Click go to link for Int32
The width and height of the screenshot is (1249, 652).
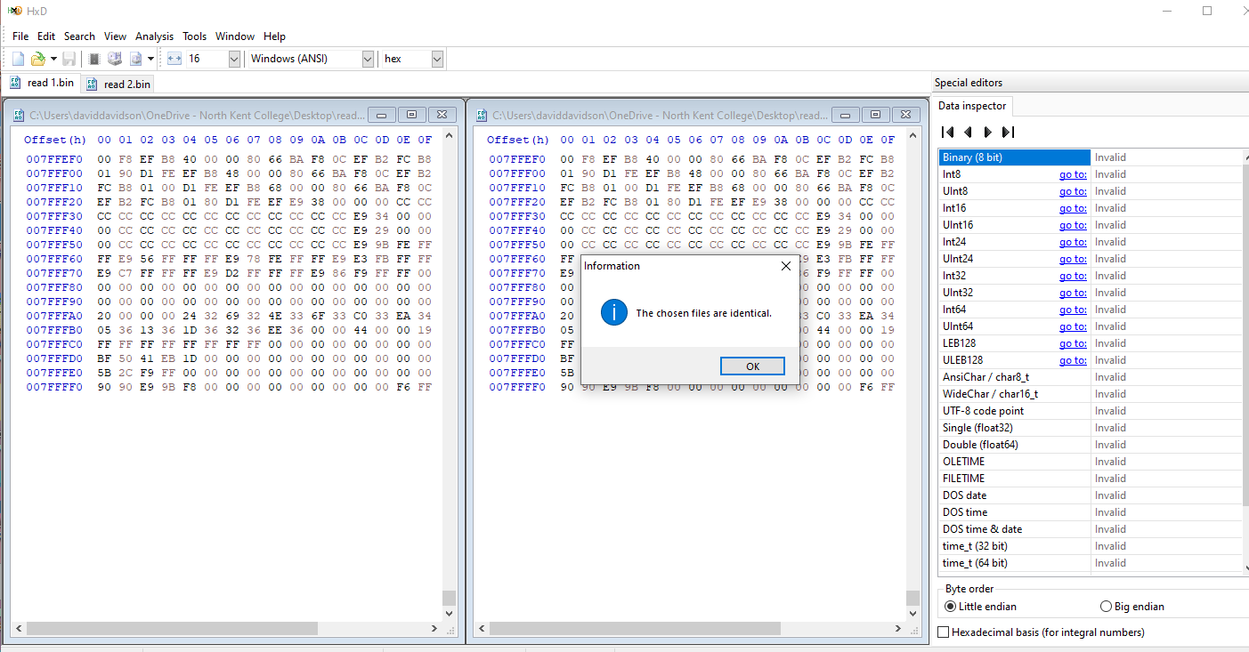point(1073,276)
